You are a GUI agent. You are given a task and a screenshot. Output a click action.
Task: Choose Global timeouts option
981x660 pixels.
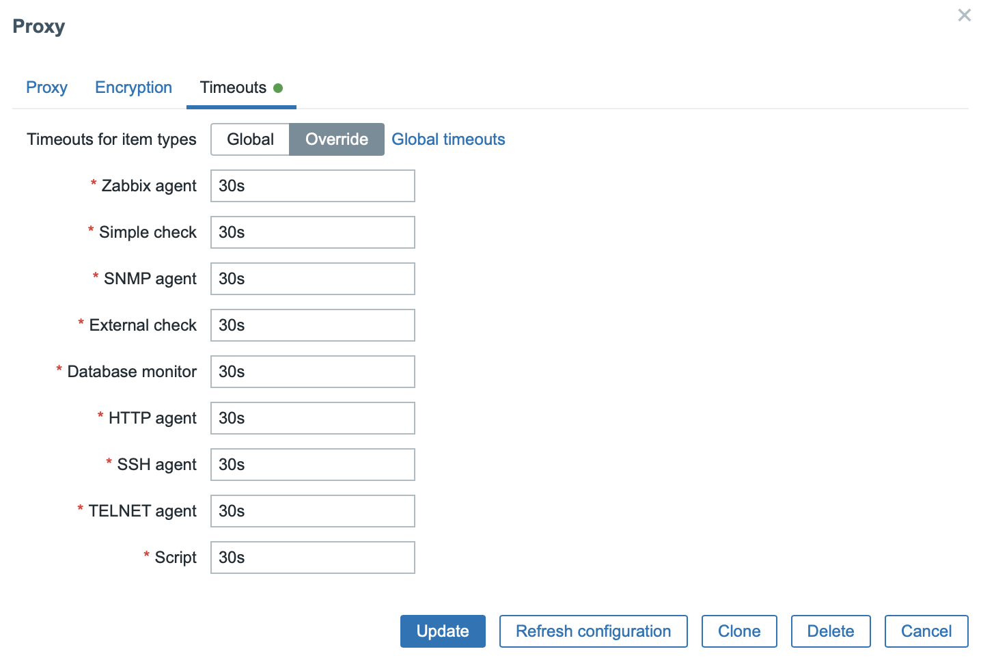point(250,139)
